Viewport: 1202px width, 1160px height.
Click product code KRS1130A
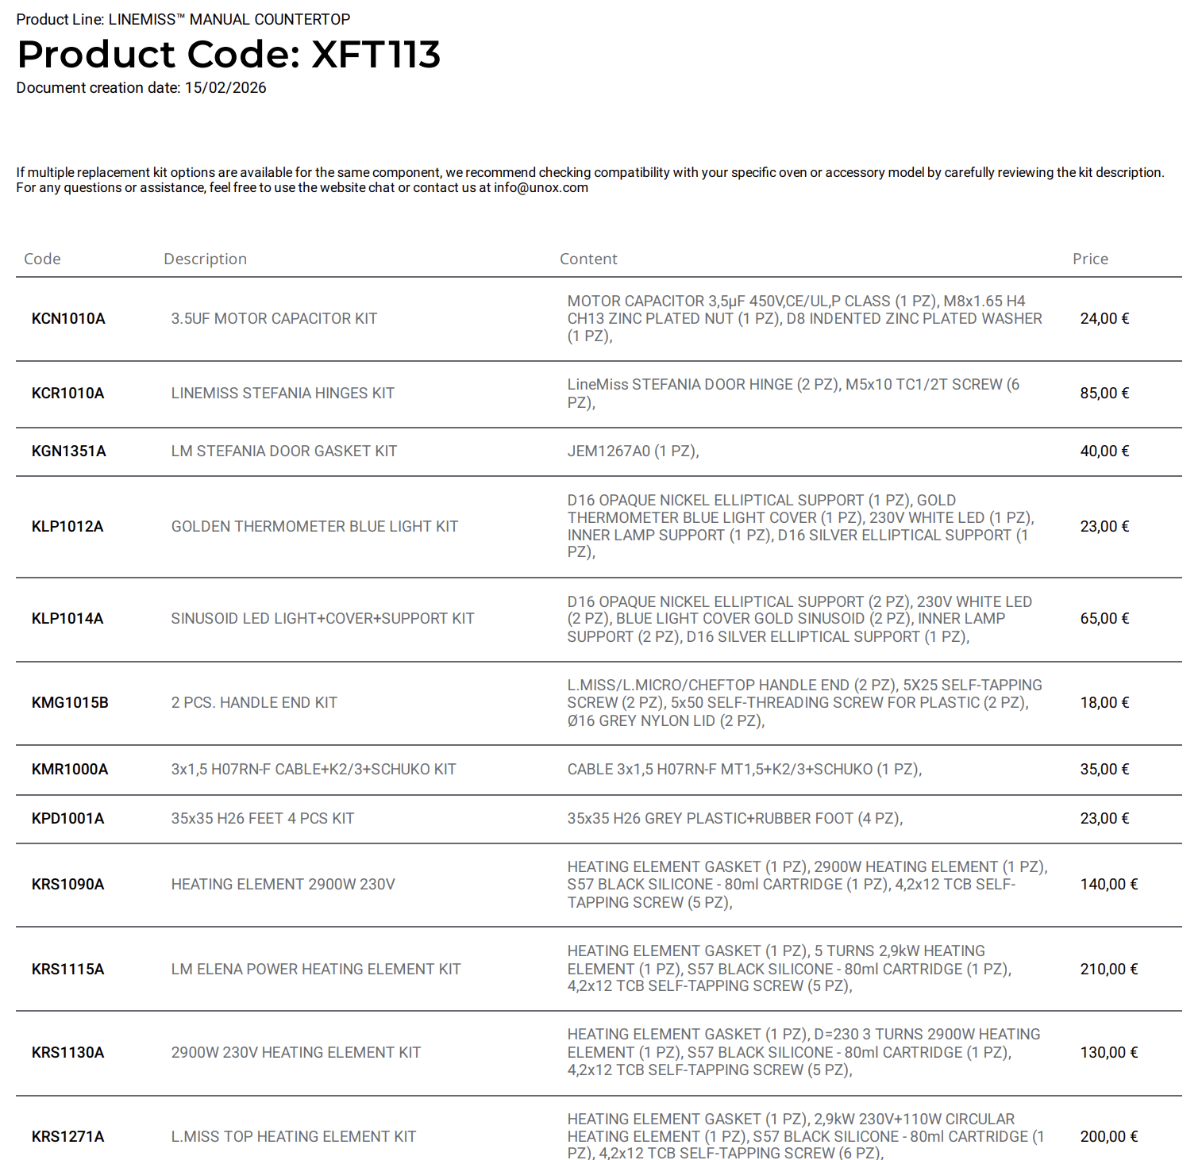[x=67, y=1053]
